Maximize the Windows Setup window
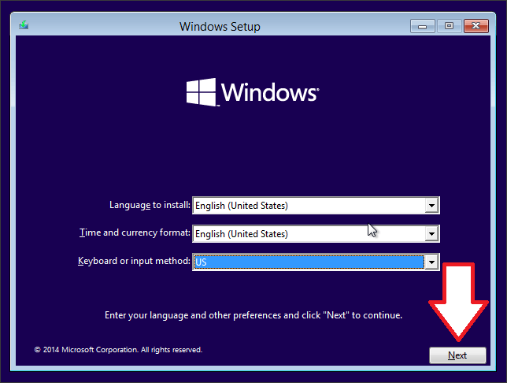This screenshot has width=507, height=383. pos(449,26)
